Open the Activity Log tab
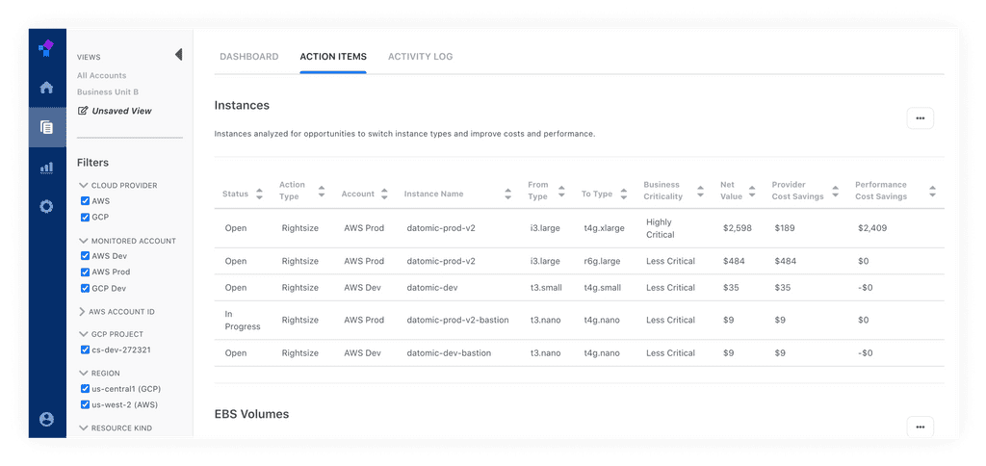The width and height of the screenshot is (986, 466). [x=420, y=57]
